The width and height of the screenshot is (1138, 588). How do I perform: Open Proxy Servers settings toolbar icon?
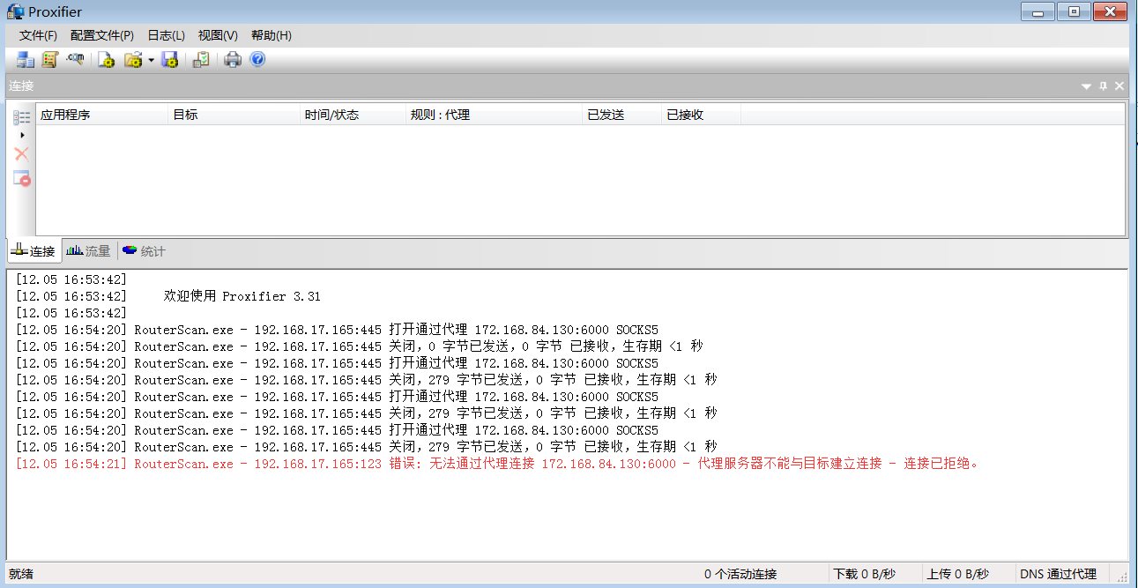pos(25,60)
